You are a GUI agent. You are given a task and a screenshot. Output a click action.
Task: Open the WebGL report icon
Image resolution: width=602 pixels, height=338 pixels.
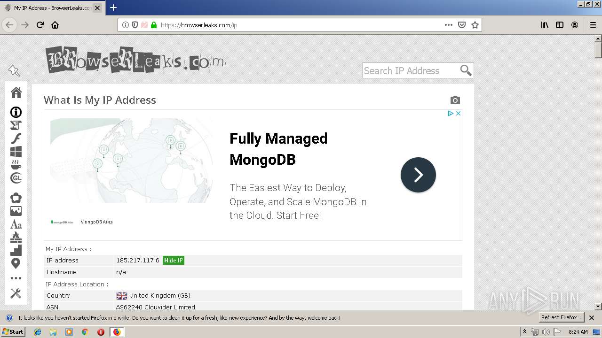[16, 178]
